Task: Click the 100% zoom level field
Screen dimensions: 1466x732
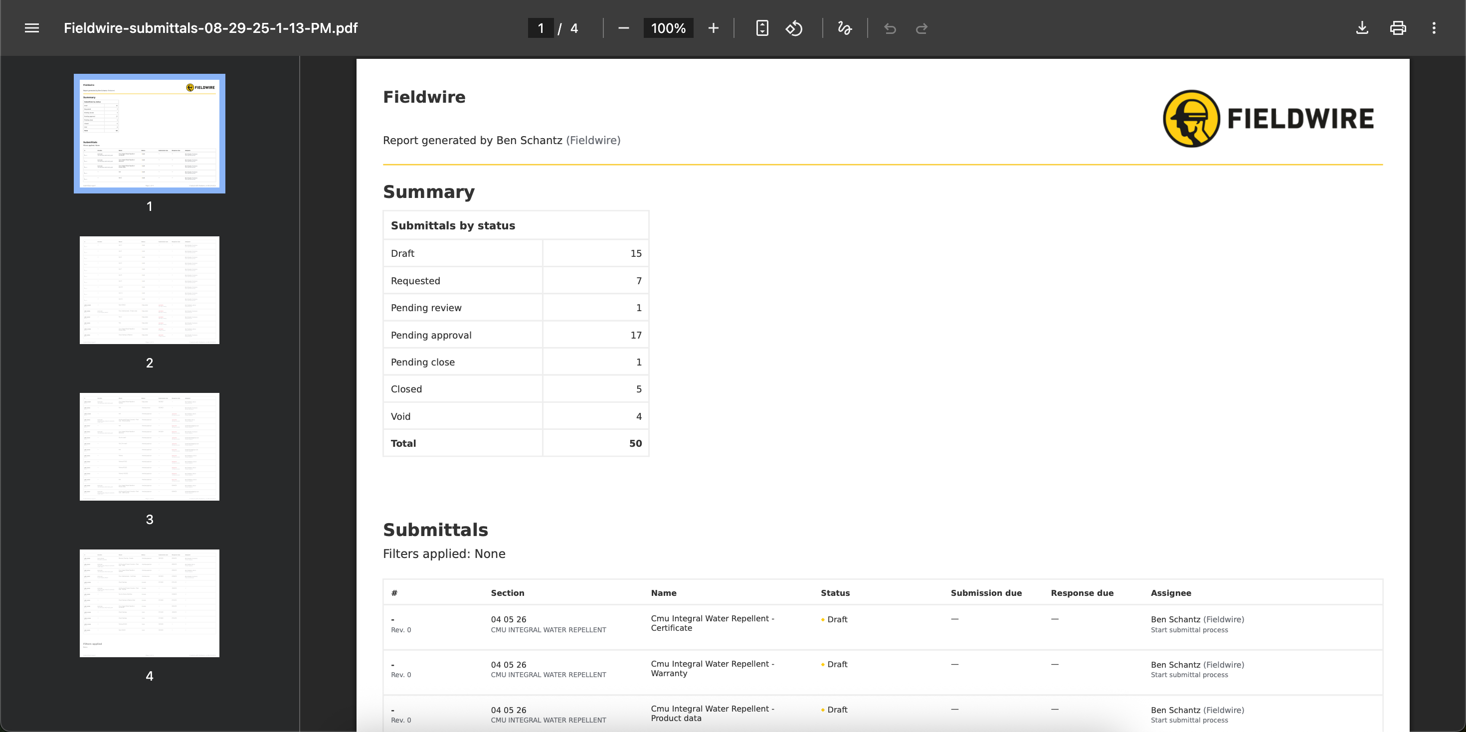Action: [x=668, y=28]
